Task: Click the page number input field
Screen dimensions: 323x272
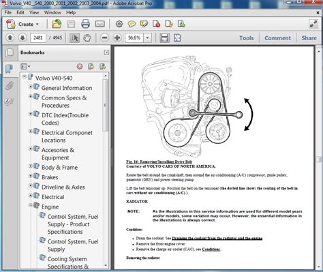Action: pos(38,37)
